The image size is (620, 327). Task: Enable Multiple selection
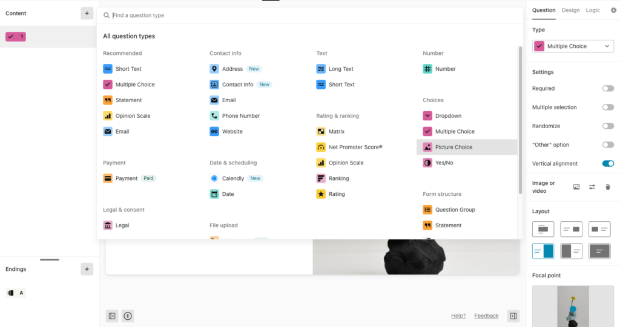608,108
